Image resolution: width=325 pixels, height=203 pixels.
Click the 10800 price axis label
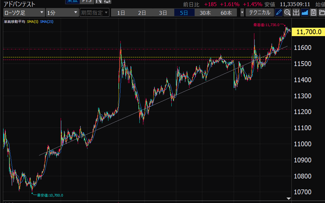[303, 176]
